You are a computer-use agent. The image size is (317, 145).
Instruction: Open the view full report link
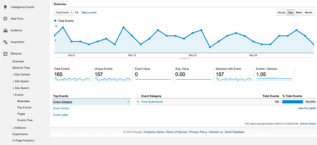[307, 109]
